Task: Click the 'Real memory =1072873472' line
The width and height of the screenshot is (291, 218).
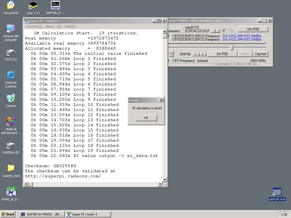Action: coord(72,38)
